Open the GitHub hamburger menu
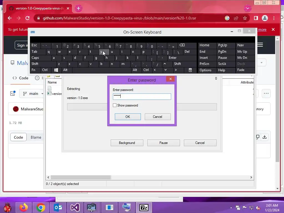284x213 pixels. tap(260, 45)
